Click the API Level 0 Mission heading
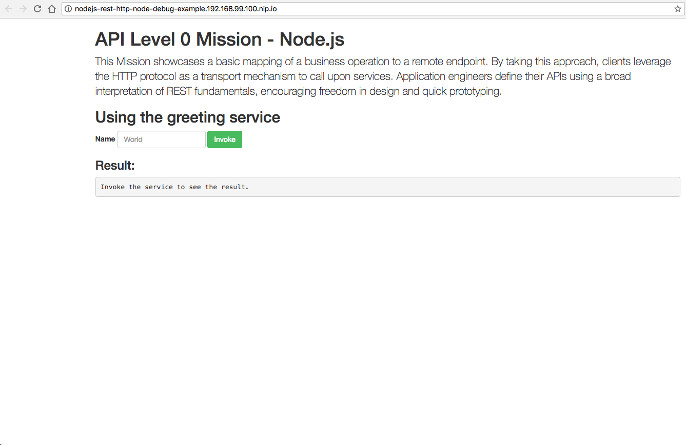The image size is (686, 445). [220, 39]
